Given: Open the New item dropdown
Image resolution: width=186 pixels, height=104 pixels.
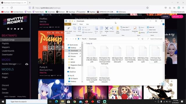Looking at the screenshot, I should point(125,27).
